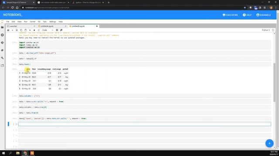Click the taskbar clock

click(274, 153)
